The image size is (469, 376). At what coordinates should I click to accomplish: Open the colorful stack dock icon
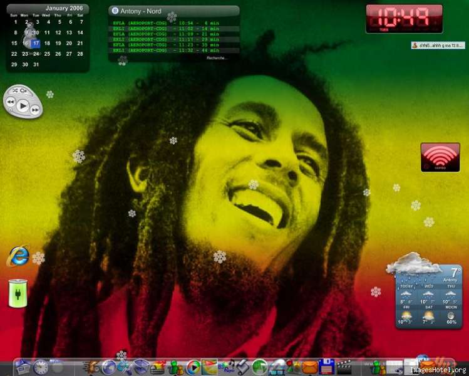pyautogui.click(x=158, y=367)
